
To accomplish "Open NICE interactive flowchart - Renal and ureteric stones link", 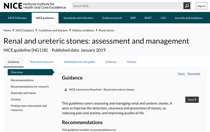I will (101, 90).
